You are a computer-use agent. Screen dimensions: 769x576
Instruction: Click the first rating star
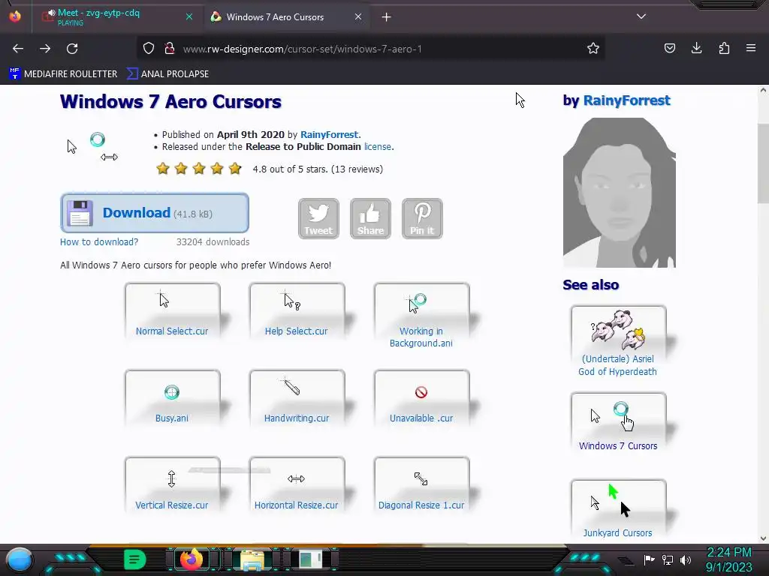(163, 169)
